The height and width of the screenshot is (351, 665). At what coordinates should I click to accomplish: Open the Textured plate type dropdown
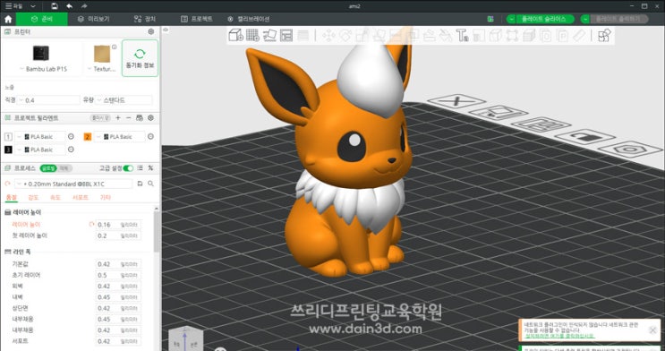(x=102, y=69)
